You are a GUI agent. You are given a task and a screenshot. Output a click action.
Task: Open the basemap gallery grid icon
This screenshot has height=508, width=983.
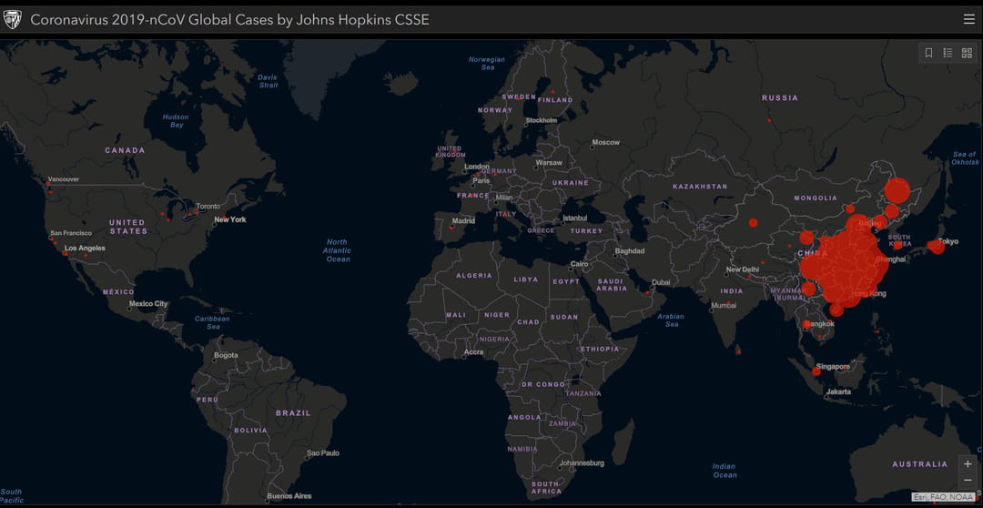(967, 53)
